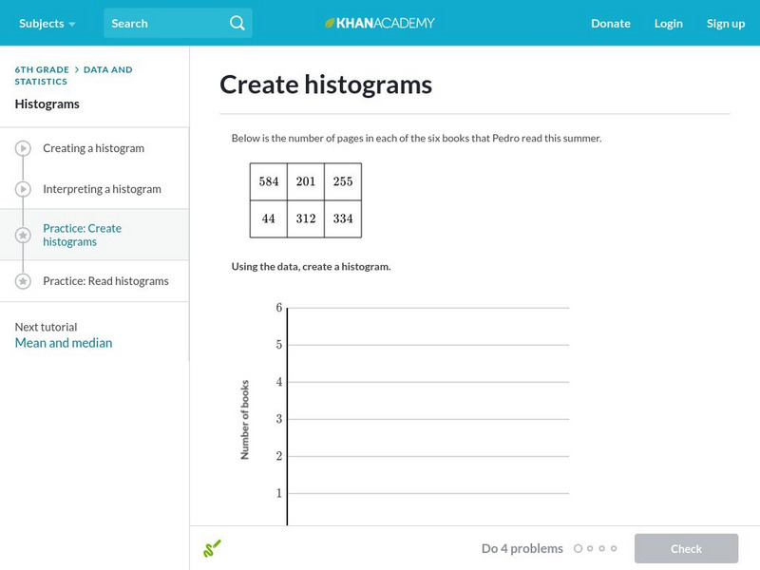The image size is (760, 570).
Task: Click the search magnifier icon
Action: point(237,23)
